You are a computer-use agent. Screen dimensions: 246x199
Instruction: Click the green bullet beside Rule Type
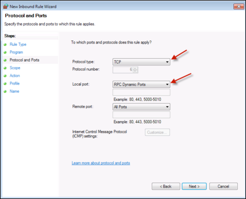(5, 45)
